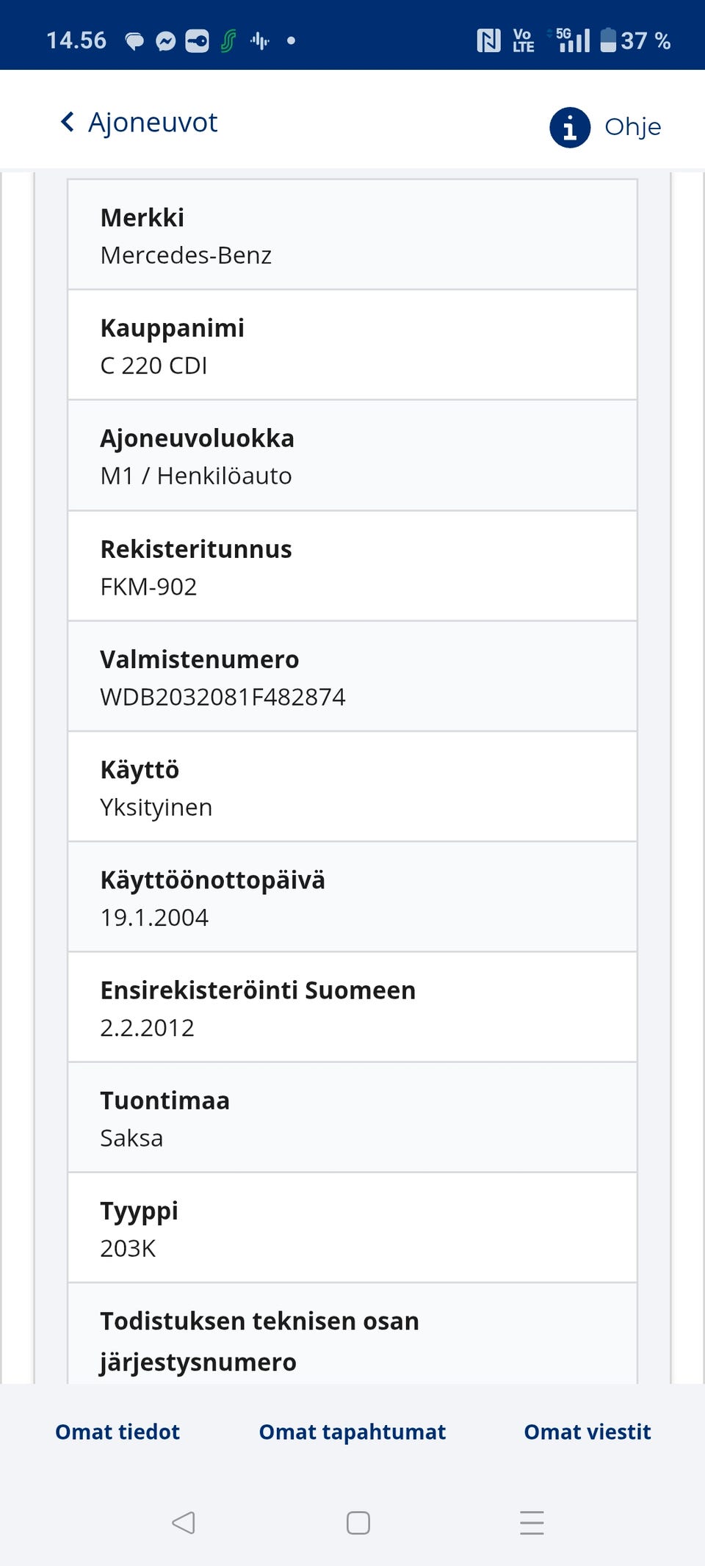This screenshot has height=1566, width=705.
Task: Select the Merkki Mercedes-Benz row
Action: pyautogui.click(x=352, y=235)
